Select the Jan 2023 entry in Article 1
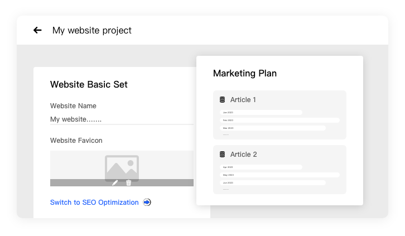405x236 pixels. coord(261,112)
